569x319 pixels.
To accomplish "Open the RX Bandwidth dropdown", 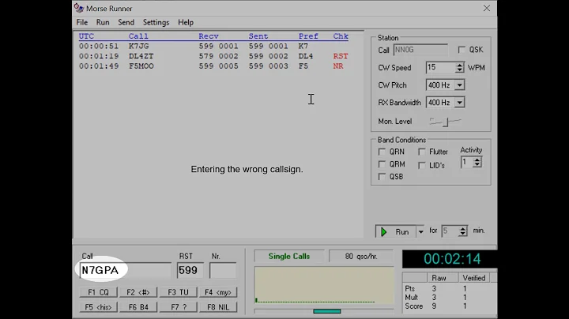I will [x=459, y=103].
